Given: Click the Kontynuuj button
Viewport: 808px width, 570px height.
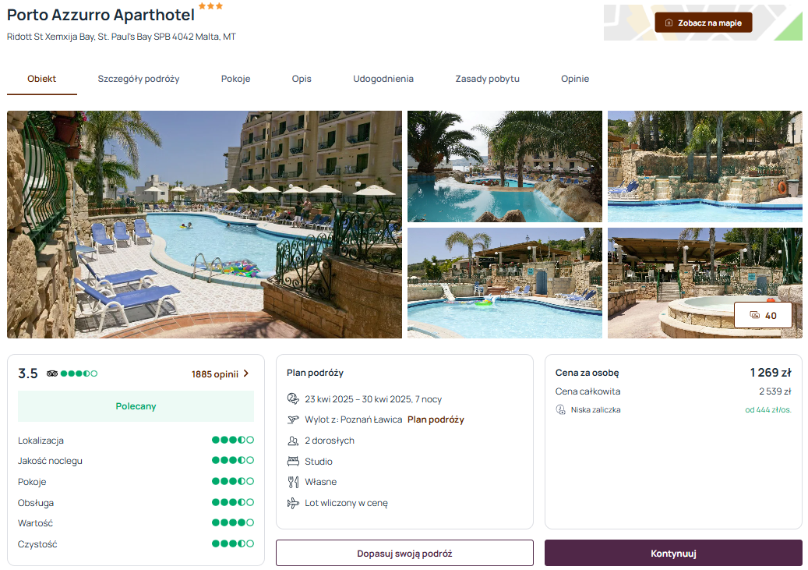Looking at the screenshot, I should point(673,553).
